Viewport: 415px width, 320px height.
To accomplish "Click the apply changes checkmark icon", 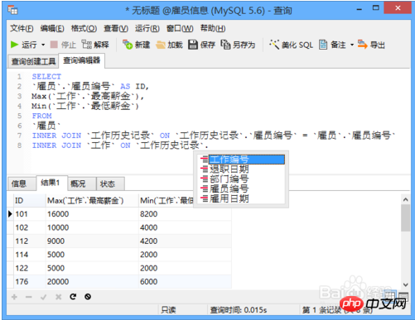I will (43, 297).
